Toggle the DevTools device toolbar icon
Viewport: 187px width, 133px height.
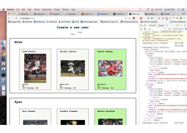pyautogui.click(x=145, y=25)
